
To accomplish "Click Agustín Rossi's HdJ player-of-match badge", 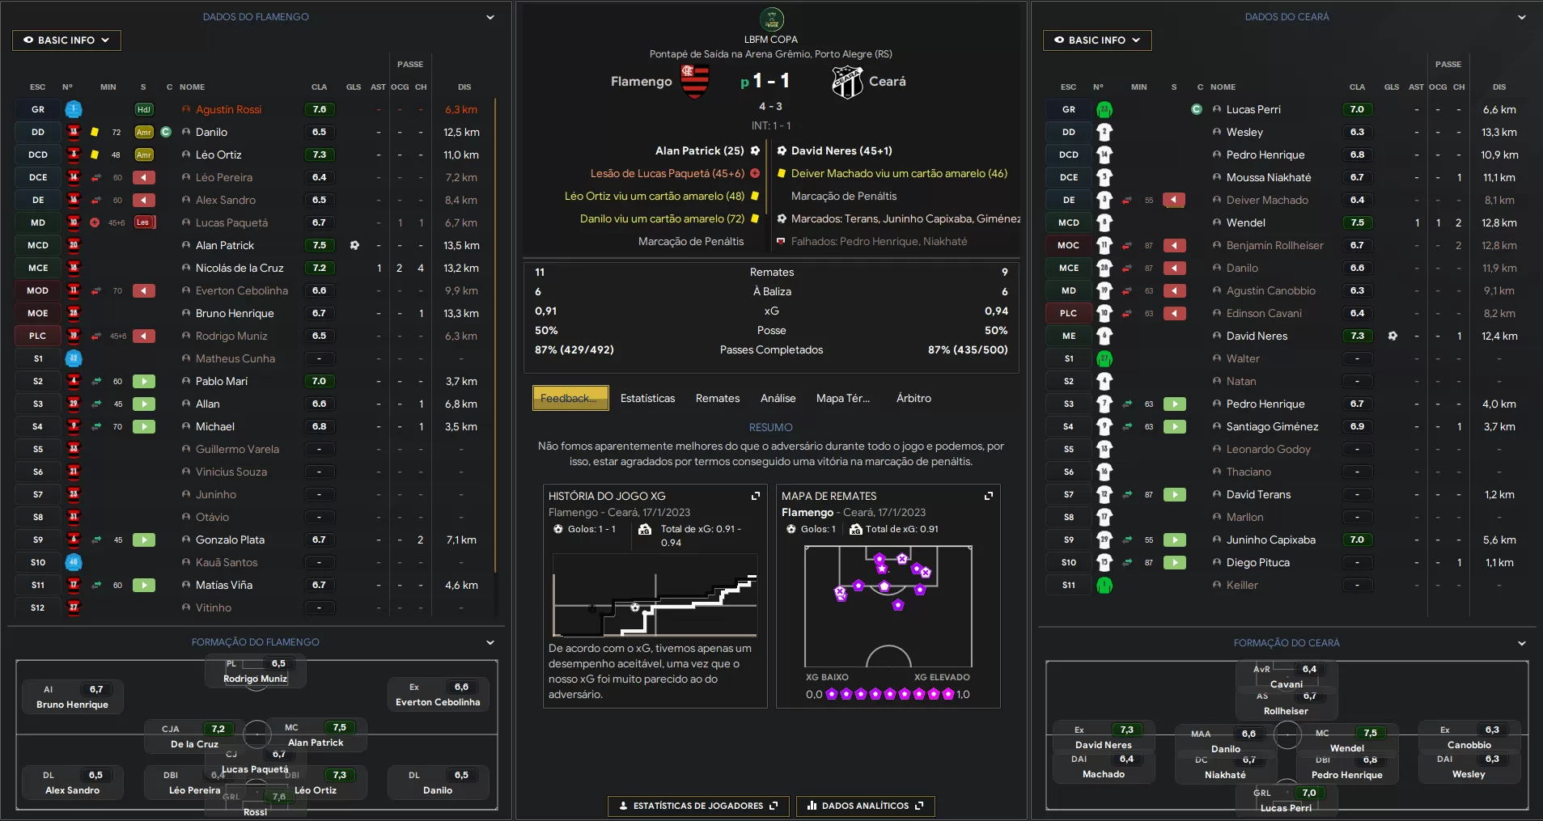I will pos(144,109).
